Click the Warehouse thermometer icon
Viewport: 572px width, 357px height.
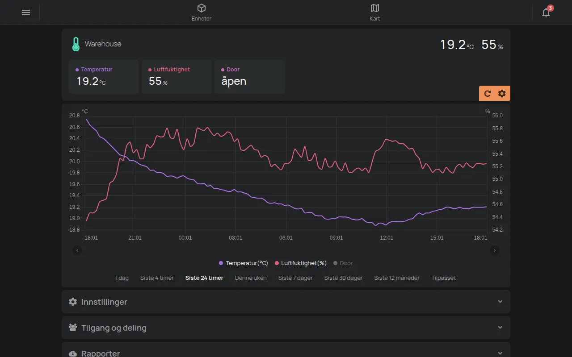[76, 44]
